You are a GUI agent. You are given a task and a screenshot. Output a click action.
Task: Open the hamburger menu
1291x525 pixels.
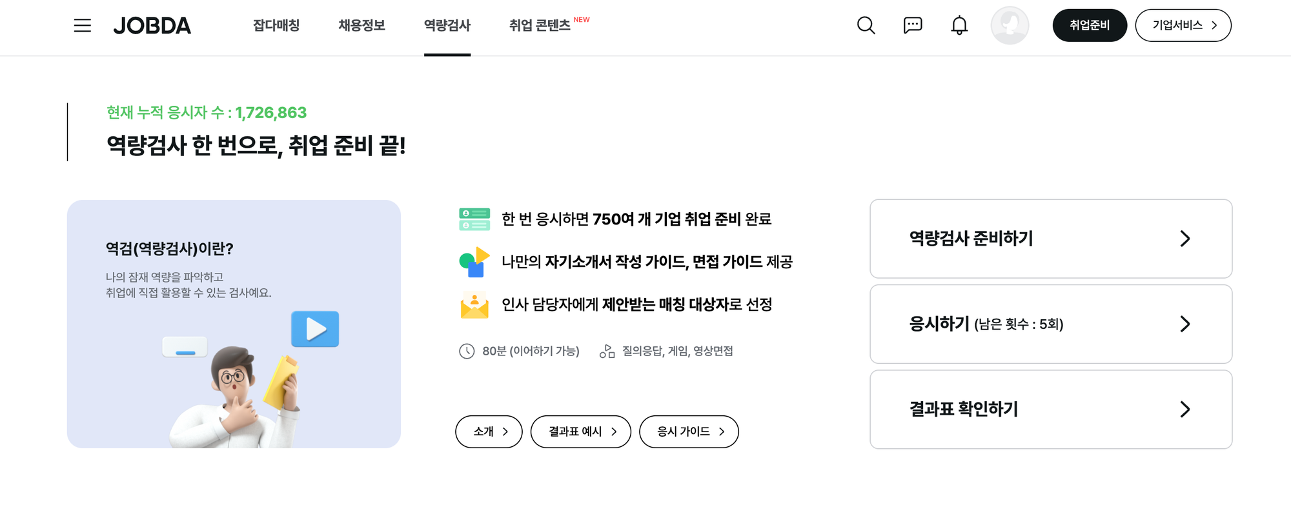82,26
